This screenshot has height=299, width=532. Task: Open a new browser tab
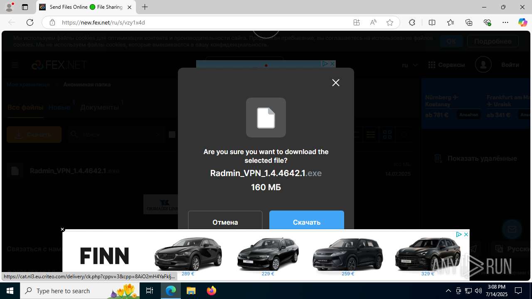tap(145, 7)
